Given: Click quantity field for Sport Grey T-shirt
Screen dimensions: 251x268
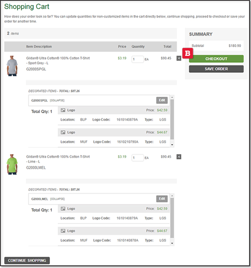Looking at the screenshot, I should [137, 59].
